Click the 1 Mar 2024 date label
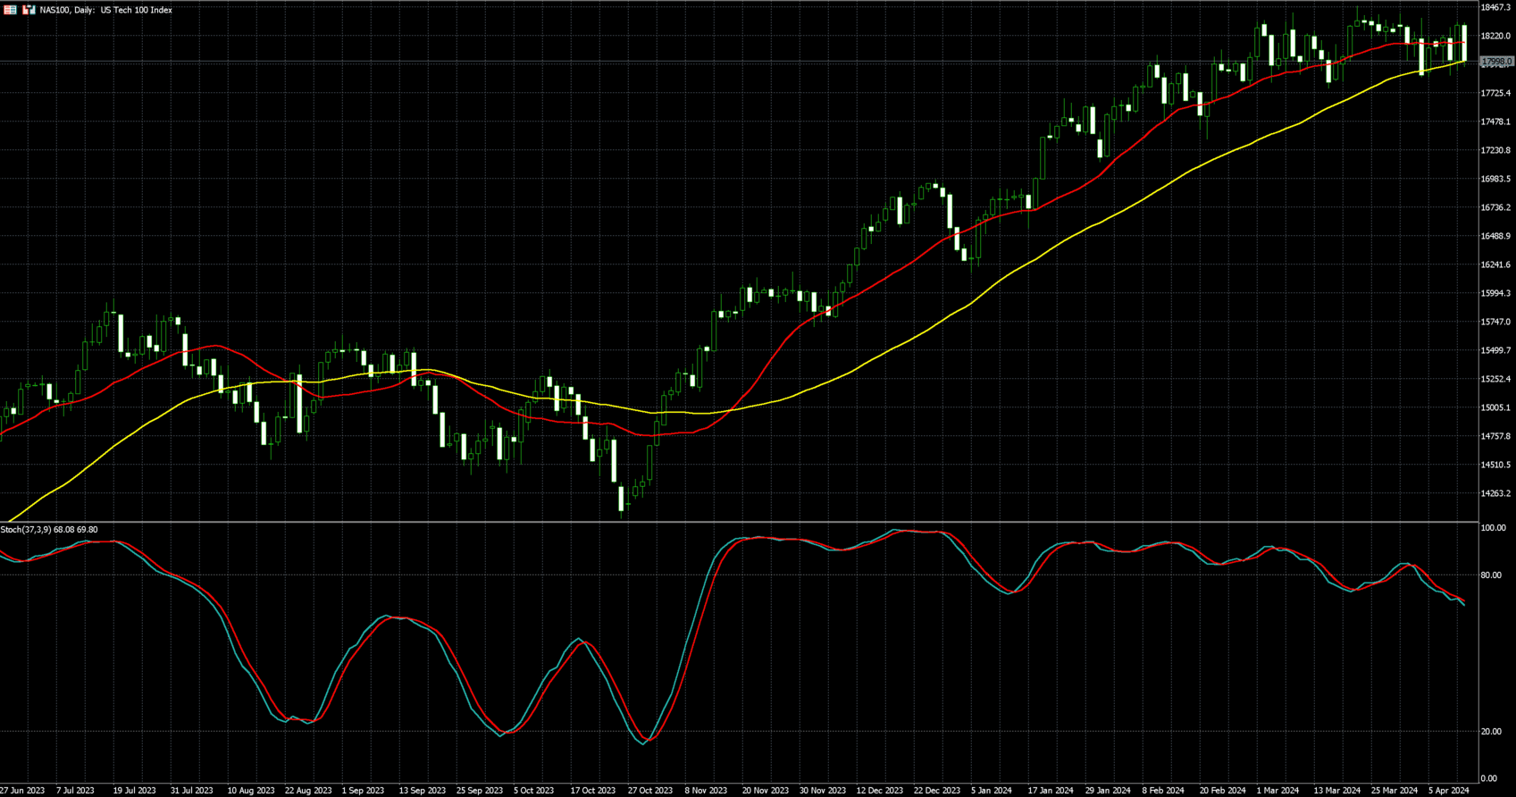 [x=1277, y=791]
